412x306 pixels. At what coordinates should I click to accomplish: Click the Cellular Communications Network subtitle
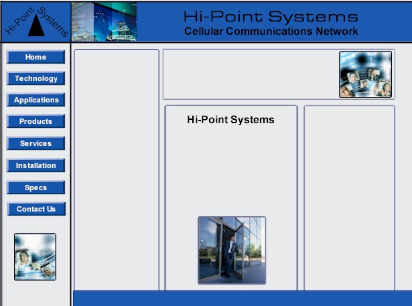pyautogui.click(x=271, y=31)
